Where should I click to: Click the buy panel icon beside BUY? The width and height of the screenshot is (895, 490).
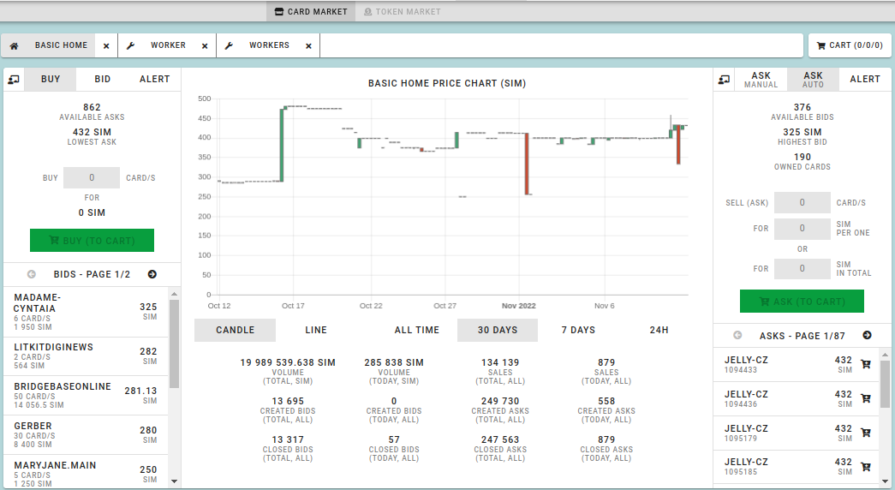click(x=14, y=80)
